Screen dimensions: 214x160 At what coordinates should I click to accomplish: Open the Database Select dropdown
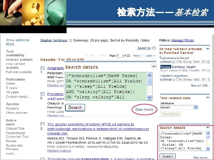tap(179, 107)
